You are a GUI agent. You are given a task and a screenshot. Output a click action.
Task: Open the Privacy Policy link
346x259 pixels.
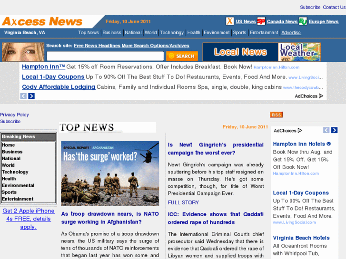[x=15, y=115]
